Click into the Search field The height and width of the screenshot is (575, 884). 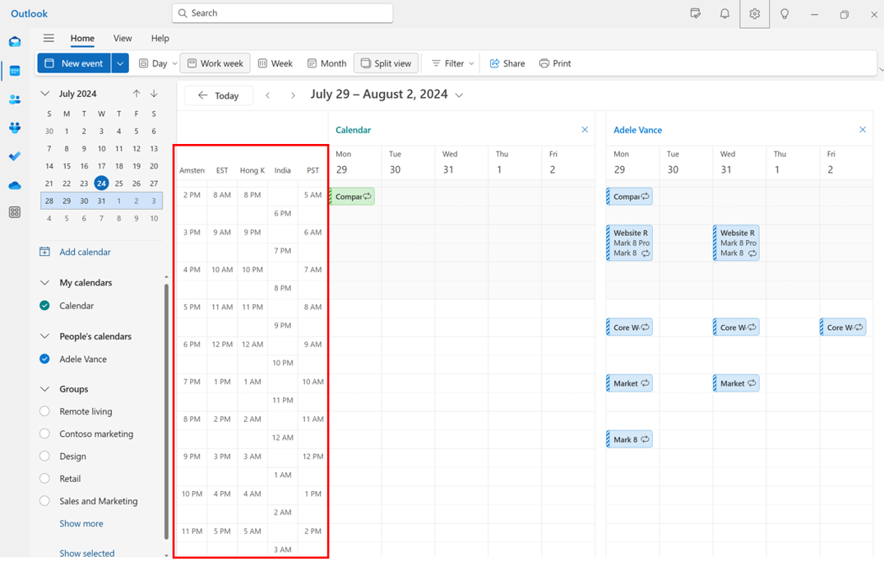[282, 13]
